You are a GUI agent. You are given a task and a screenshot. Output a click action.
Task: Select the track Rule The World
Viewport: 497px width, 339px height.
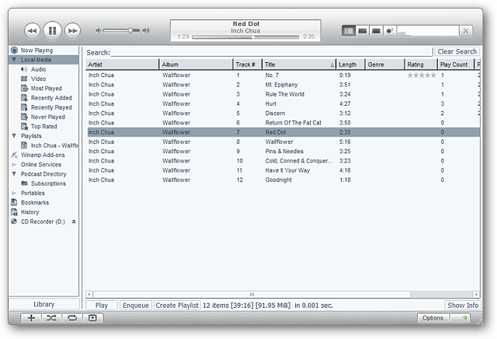pos(285,94)
